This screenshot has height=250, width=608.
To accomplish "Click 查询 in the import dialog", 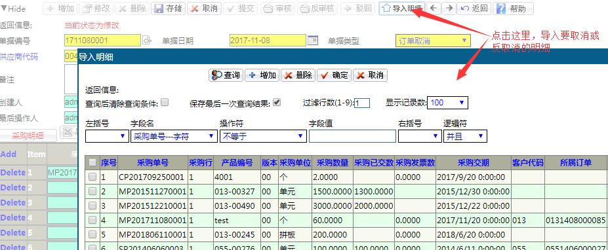I will pos(226,75).
